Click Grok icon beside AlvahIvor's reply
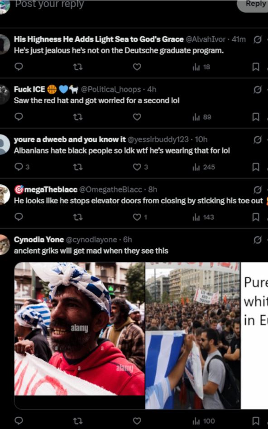The image size is (268, 429). (257, 40)
